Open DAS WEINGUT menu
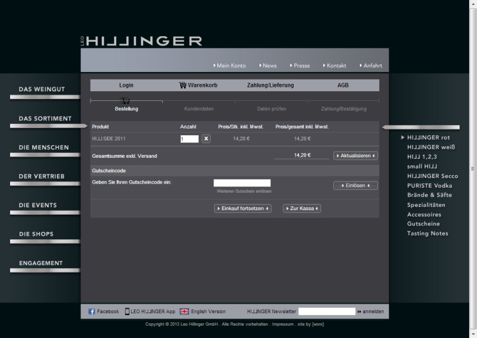 (x=42, y=90)
